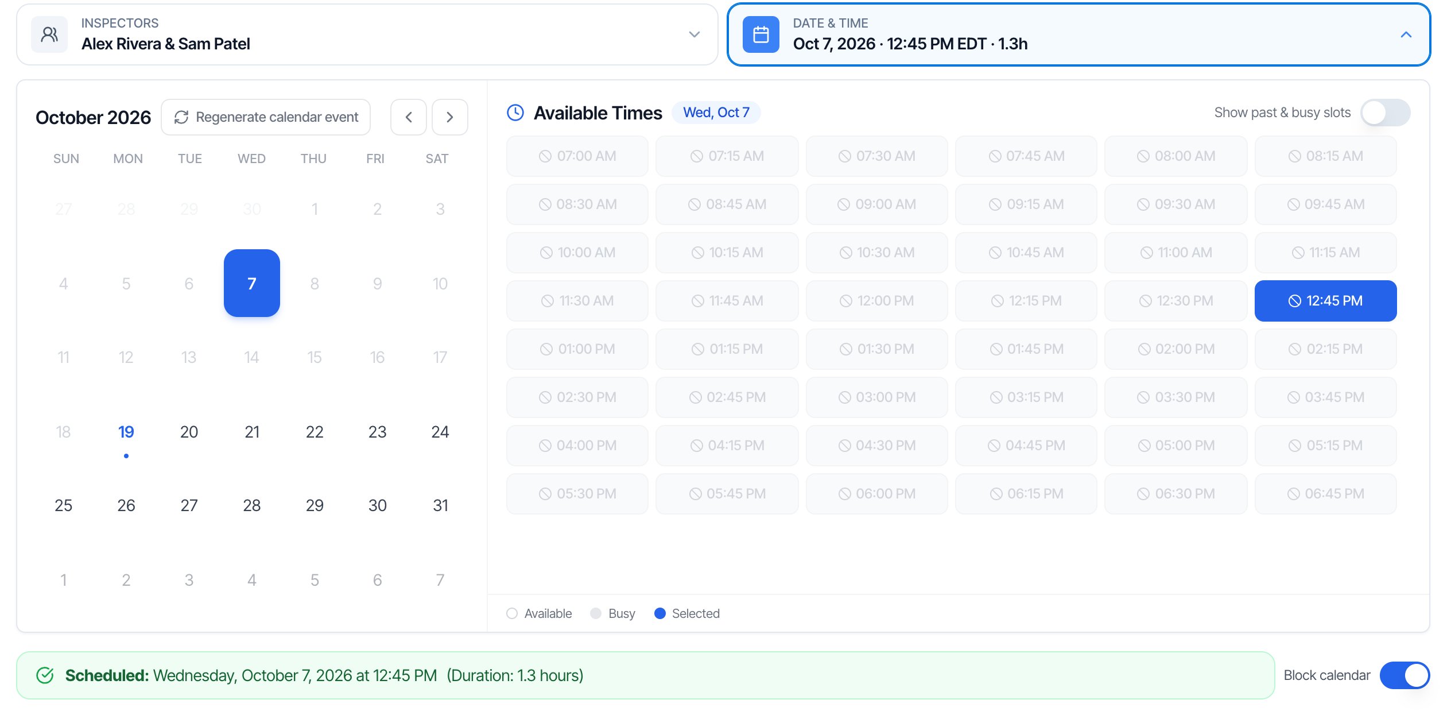This screenshot has width=1451, height=719.
Task: Collapse the Date & Time panel chevron
Action: click(1406, 34)
